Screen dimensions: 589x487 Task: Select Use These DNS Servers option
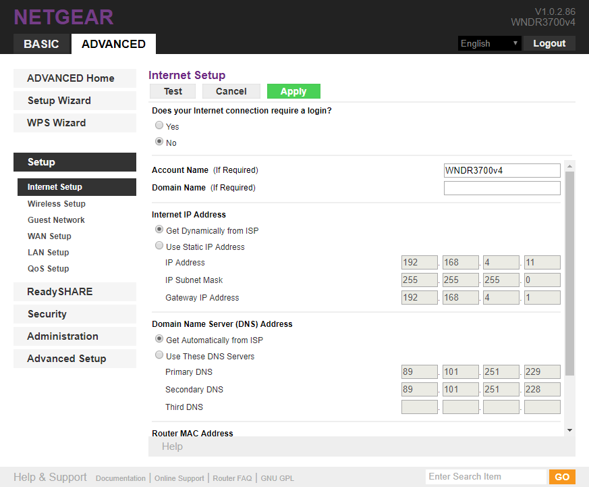pyautogui.click(x=159, y=355)
